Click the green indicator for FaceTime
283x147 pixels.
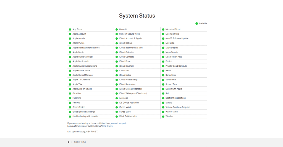point(70,98)
